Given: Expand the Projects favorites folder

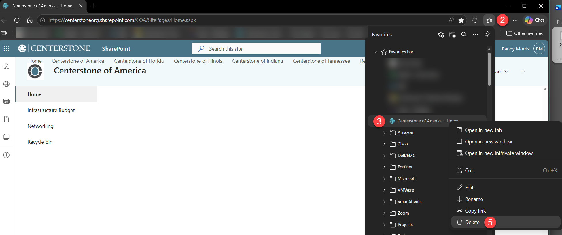Looking at the screenshot, I should 384,225.
